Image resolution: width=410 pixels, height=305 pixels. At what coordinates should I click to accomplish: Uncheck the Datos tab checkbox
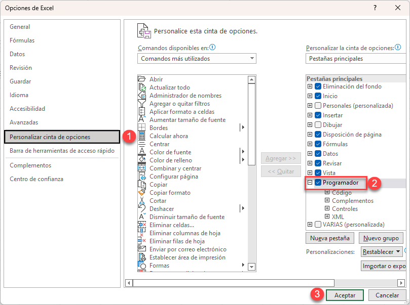pos(318,154)
